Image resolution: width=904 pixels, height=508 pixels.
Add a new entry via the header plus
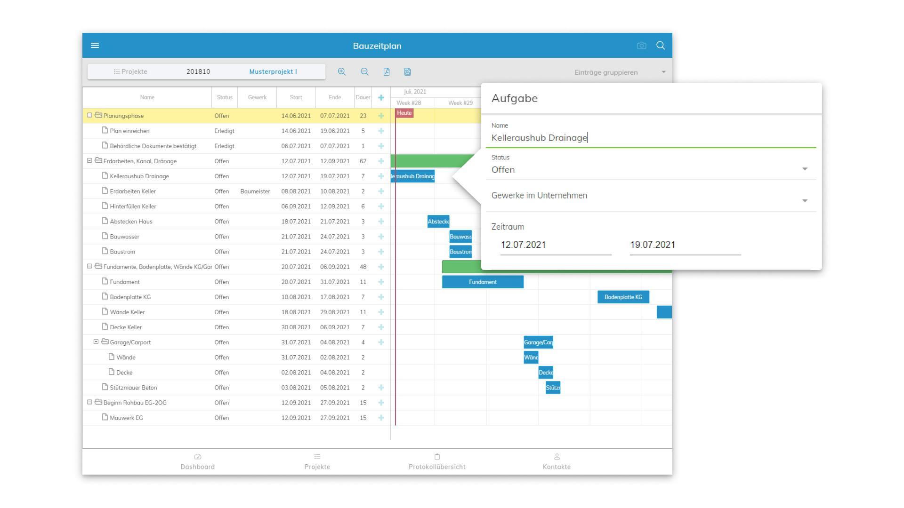pyautogui.click(x=381, y=97)
